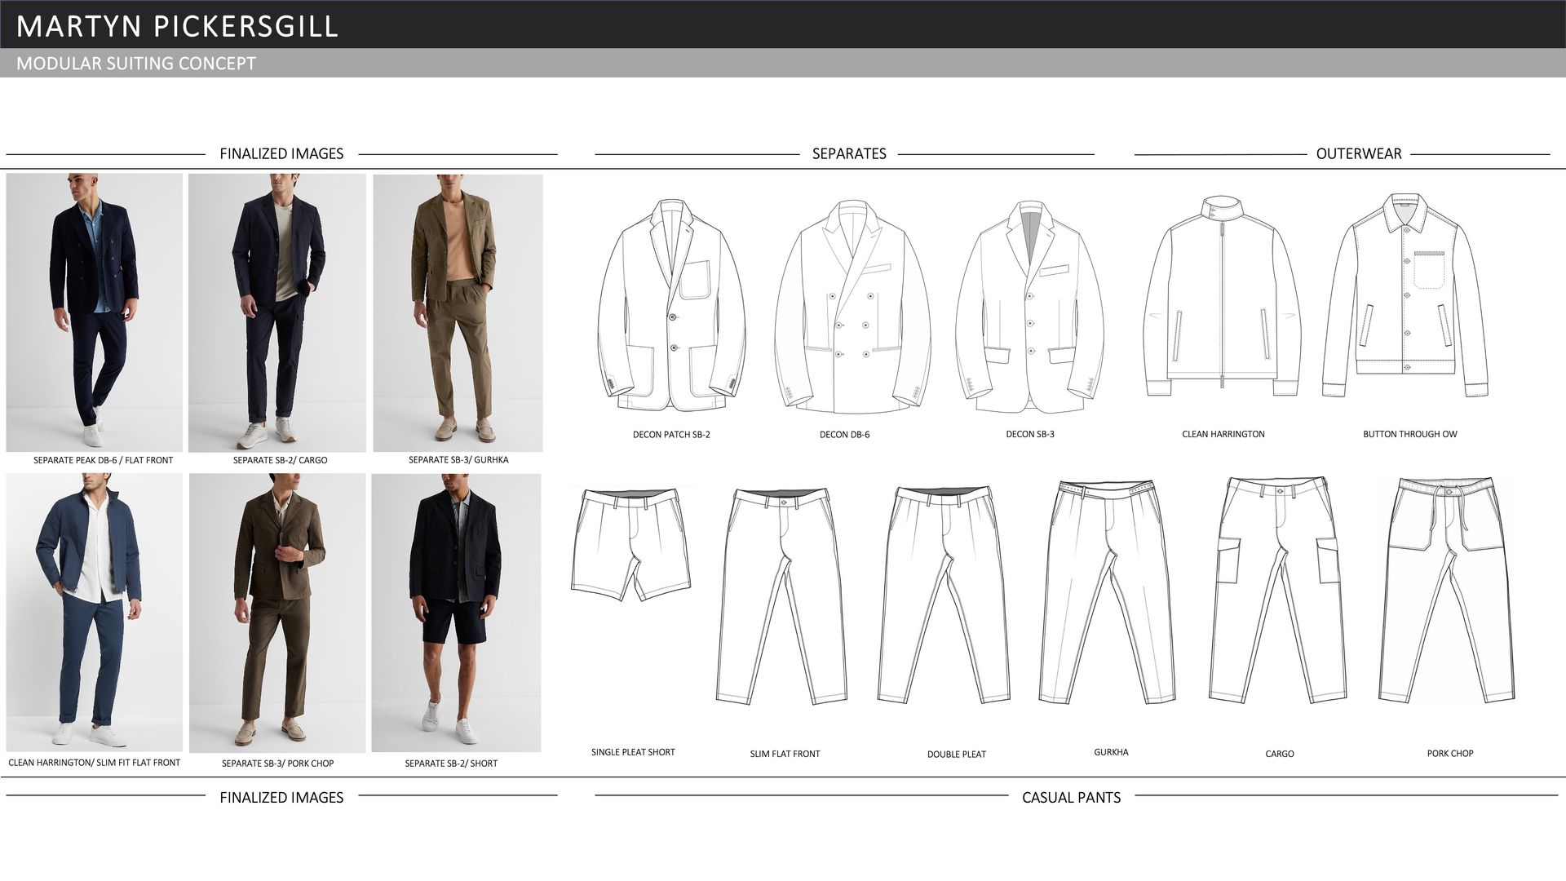Click the Button Through OW jacket drawing

pos(1405,294)
